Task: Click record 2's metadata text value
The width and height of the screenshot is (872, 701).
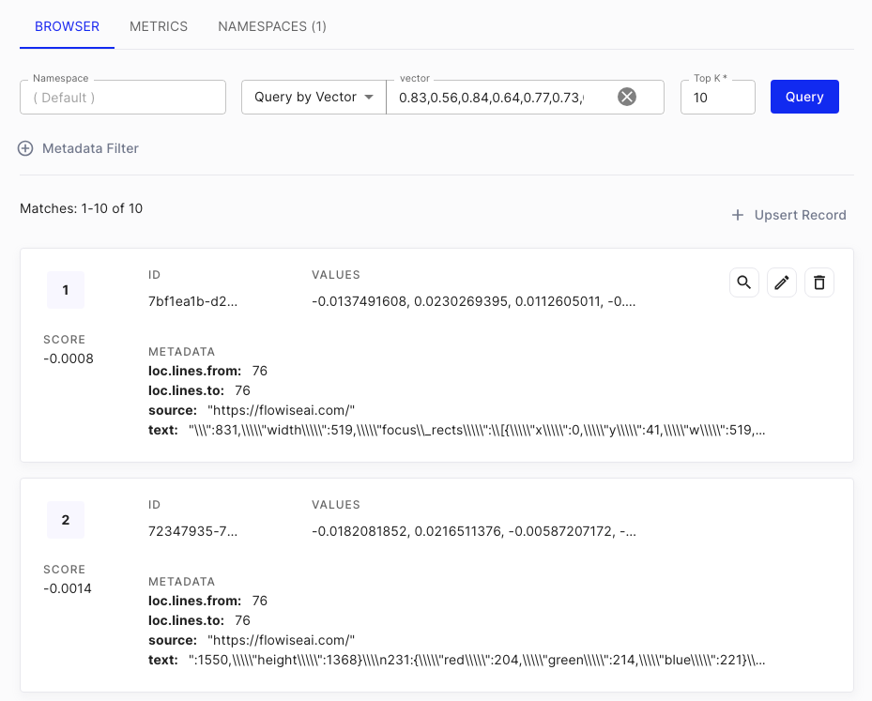Action: point(477,660)
